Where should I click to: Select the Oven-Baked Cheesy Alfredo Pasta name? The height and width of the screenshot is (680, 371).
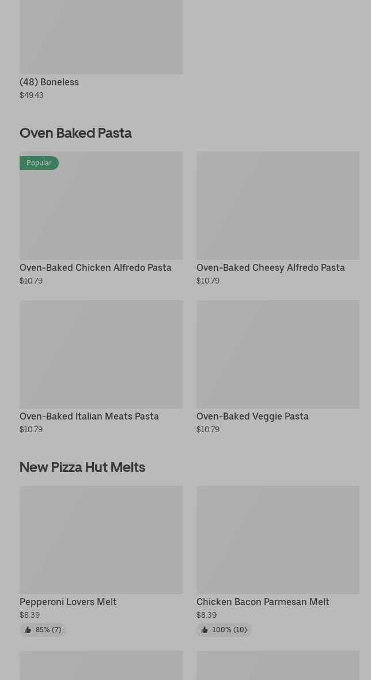[x=270, y=267]
